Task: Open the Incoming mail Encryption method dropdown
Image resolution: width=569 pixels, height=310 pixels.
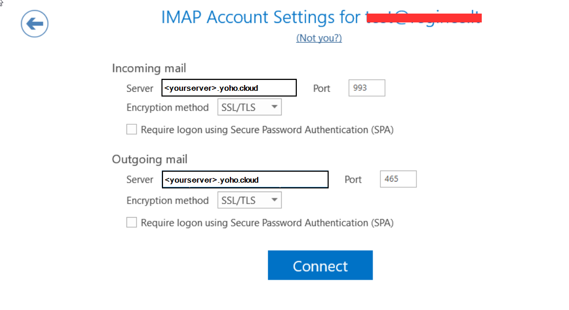Action: (249, 108)
